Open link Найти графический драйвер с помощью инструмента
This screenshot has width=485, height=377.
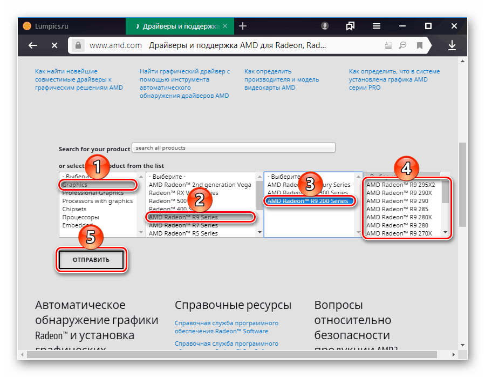click(x=185, y=84)
